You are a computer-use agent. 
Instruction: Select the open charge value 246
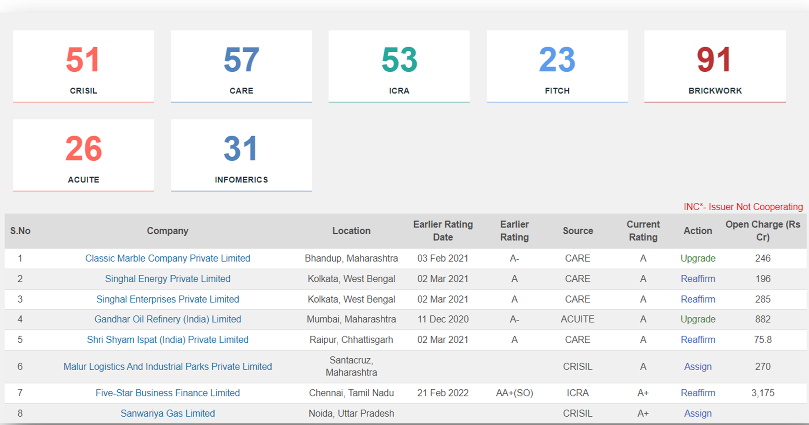coord(763,258)
